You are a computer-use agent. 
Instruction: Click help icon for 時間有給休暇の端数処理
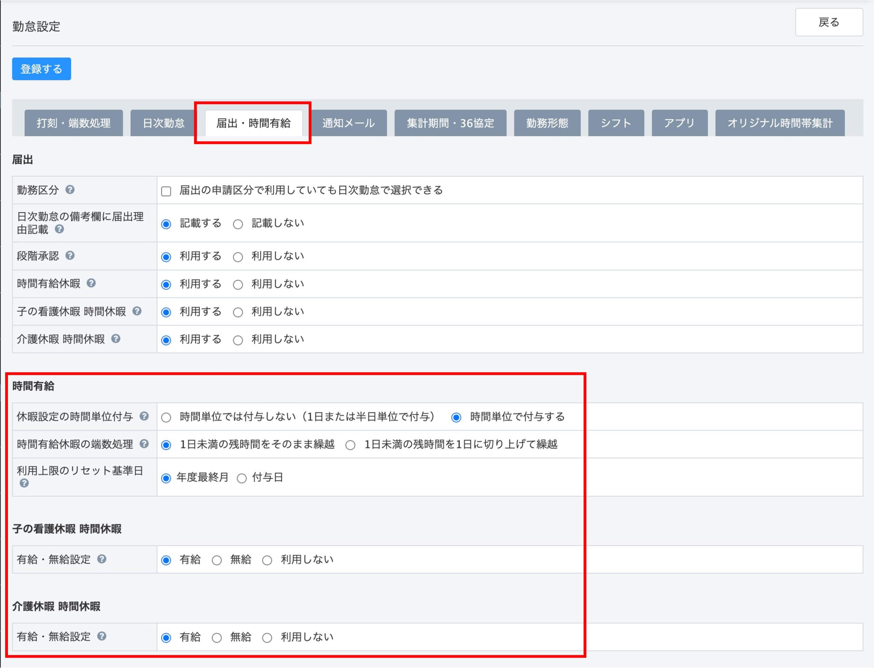click(144, 444)
